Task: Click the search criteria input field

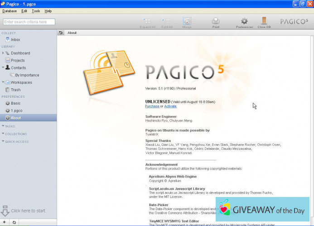Action: [x=29, y=22]
